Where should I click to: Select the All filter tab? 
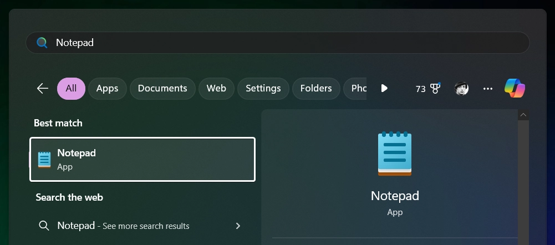tap(71, 89)
